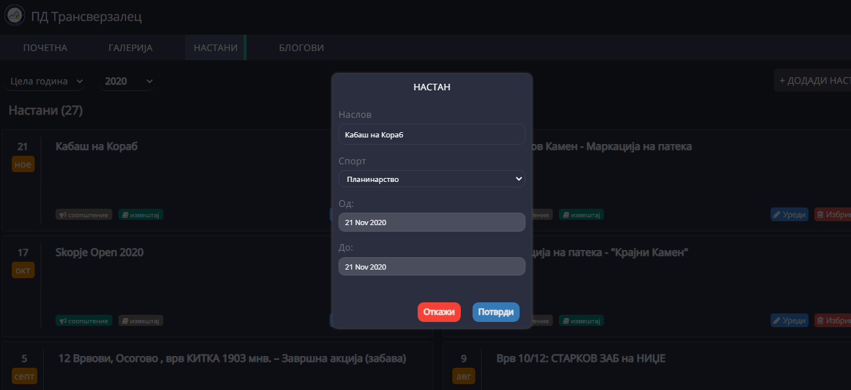
Task: Click the ПД Трансверзалец club logo
Action: pos(14,16)
